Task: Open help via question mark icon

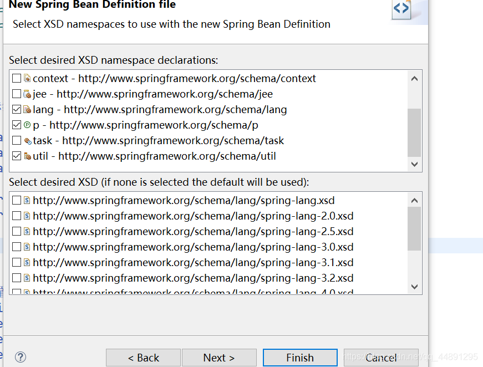Action: (x=21, y=357)
